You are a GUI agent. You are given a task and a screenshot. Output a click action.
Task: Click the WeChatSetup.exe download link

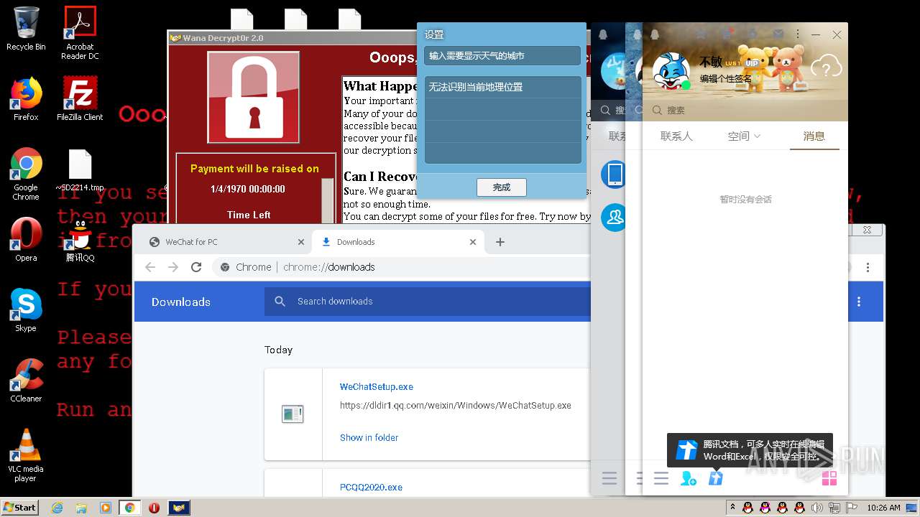click(377, 386)
